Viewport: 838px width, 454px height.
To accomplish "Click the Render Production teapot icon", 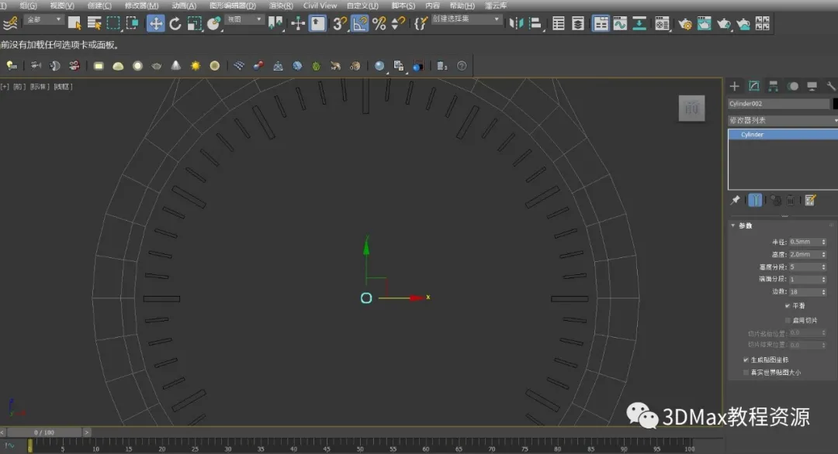I will (724, 23).
